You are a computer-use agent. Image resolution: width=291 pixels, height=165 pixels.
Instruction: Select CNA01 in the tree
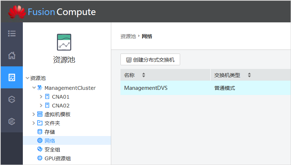click(x=60, y=97)
